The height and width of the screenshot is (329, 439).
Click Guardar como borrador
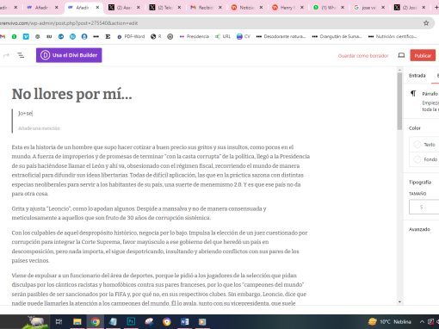(x=363, y=56)
